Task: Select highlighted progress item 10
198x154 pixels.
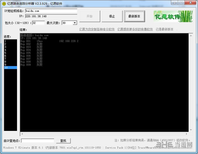Action: coord(11,68)
